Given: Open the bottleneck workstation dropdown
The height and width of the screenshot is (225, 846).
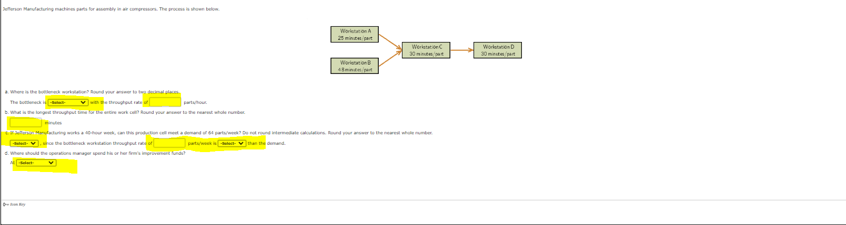Looking at the screenshot, I should point(68,102).
